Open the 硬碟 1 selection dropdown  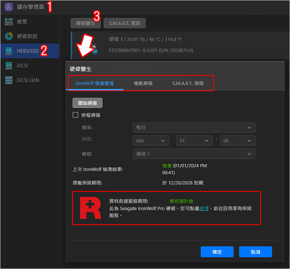tap(194, 154)
